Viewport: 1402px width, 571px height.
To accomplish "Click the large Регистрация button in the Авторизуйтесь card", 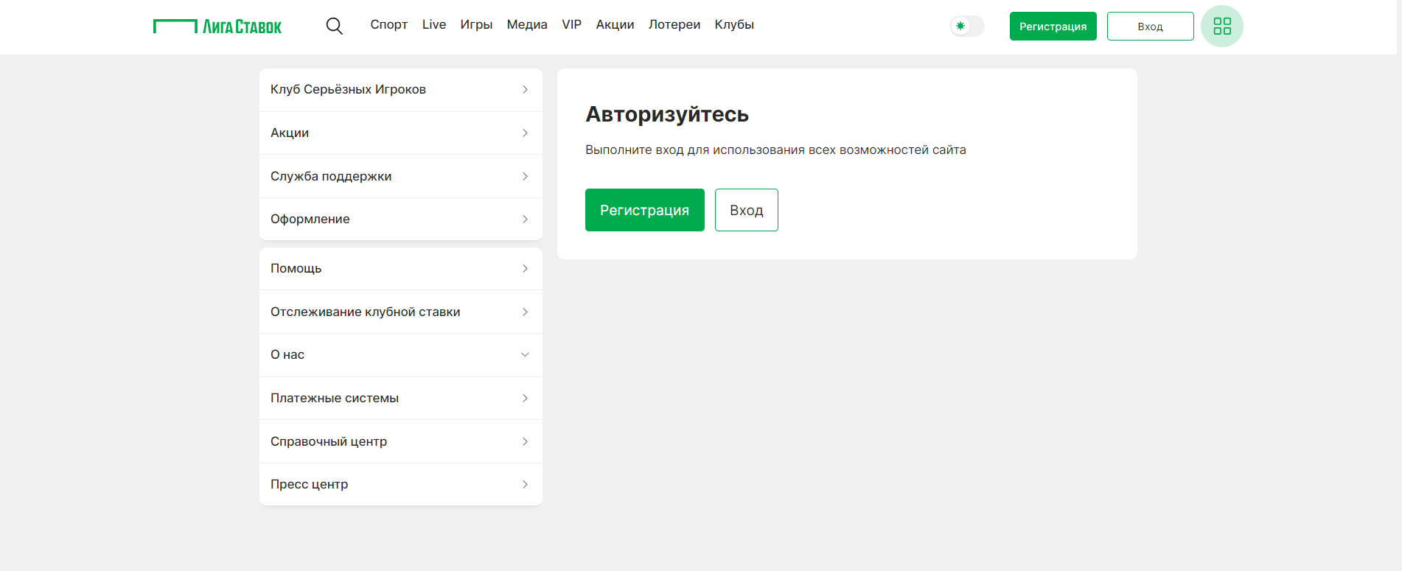I will coord(644,210).
